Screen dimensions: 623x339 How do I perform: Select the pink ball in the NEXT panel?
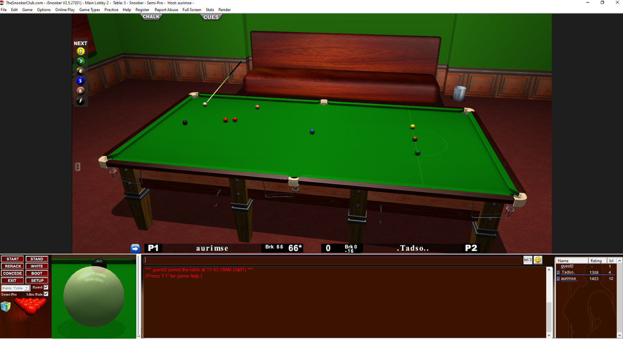click(x=80, y=90)
